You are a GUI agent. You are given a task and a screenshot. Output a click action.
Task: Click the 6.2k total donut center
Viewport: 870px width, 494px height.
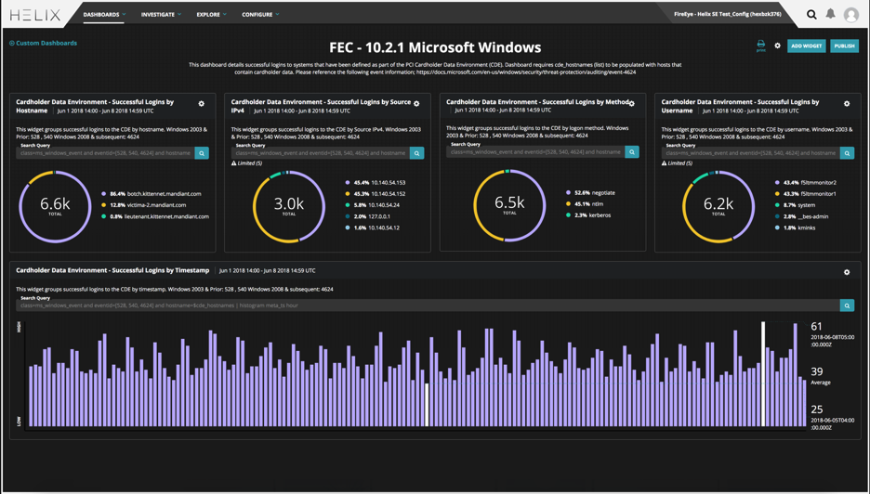[718, 206]
